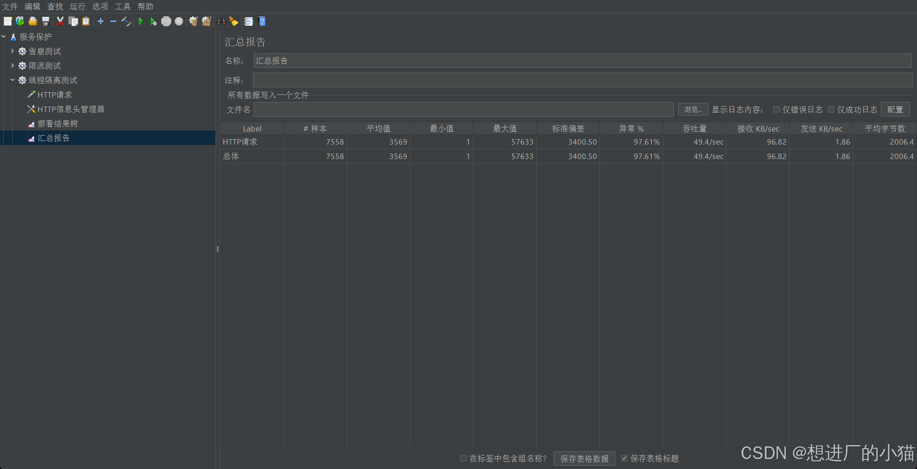This screenshot has height=469, width=917.
Task: Open the 帮助 menu
Action: pos(145,6)
